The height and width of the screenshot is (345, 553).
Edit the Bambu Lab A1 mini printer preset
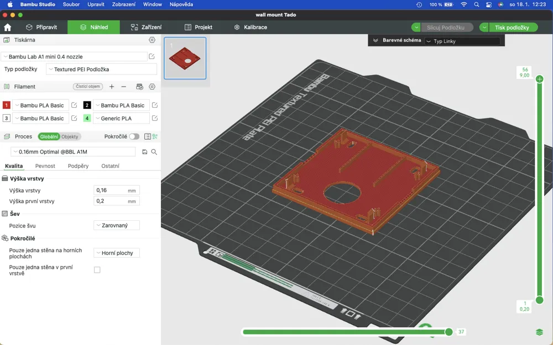152,56
